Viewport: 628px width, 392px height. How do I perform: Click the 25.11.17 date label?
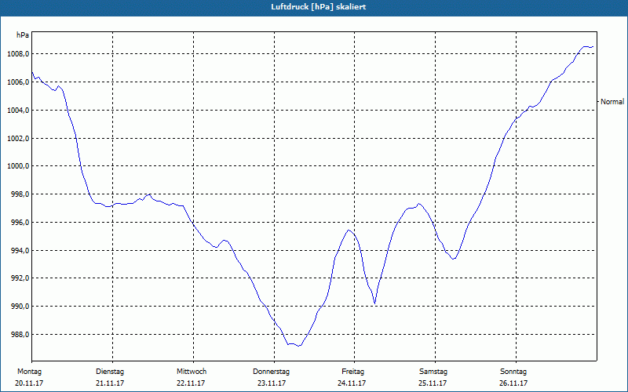433,383
